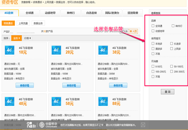Check the 全球通 brand checkbox
The width and height of the screenshot is (188, 130).
tap(153, 26)
